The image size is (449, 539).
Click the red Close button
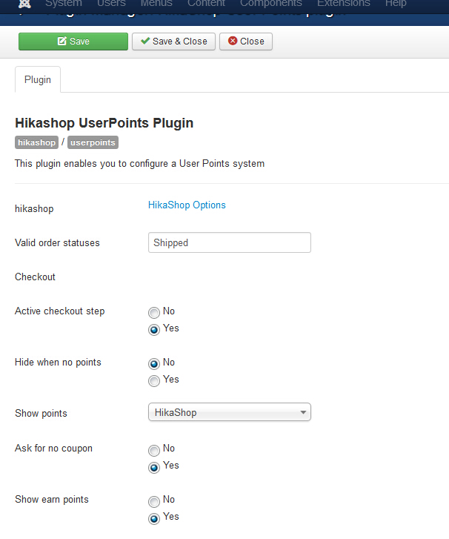click(246, 42)
